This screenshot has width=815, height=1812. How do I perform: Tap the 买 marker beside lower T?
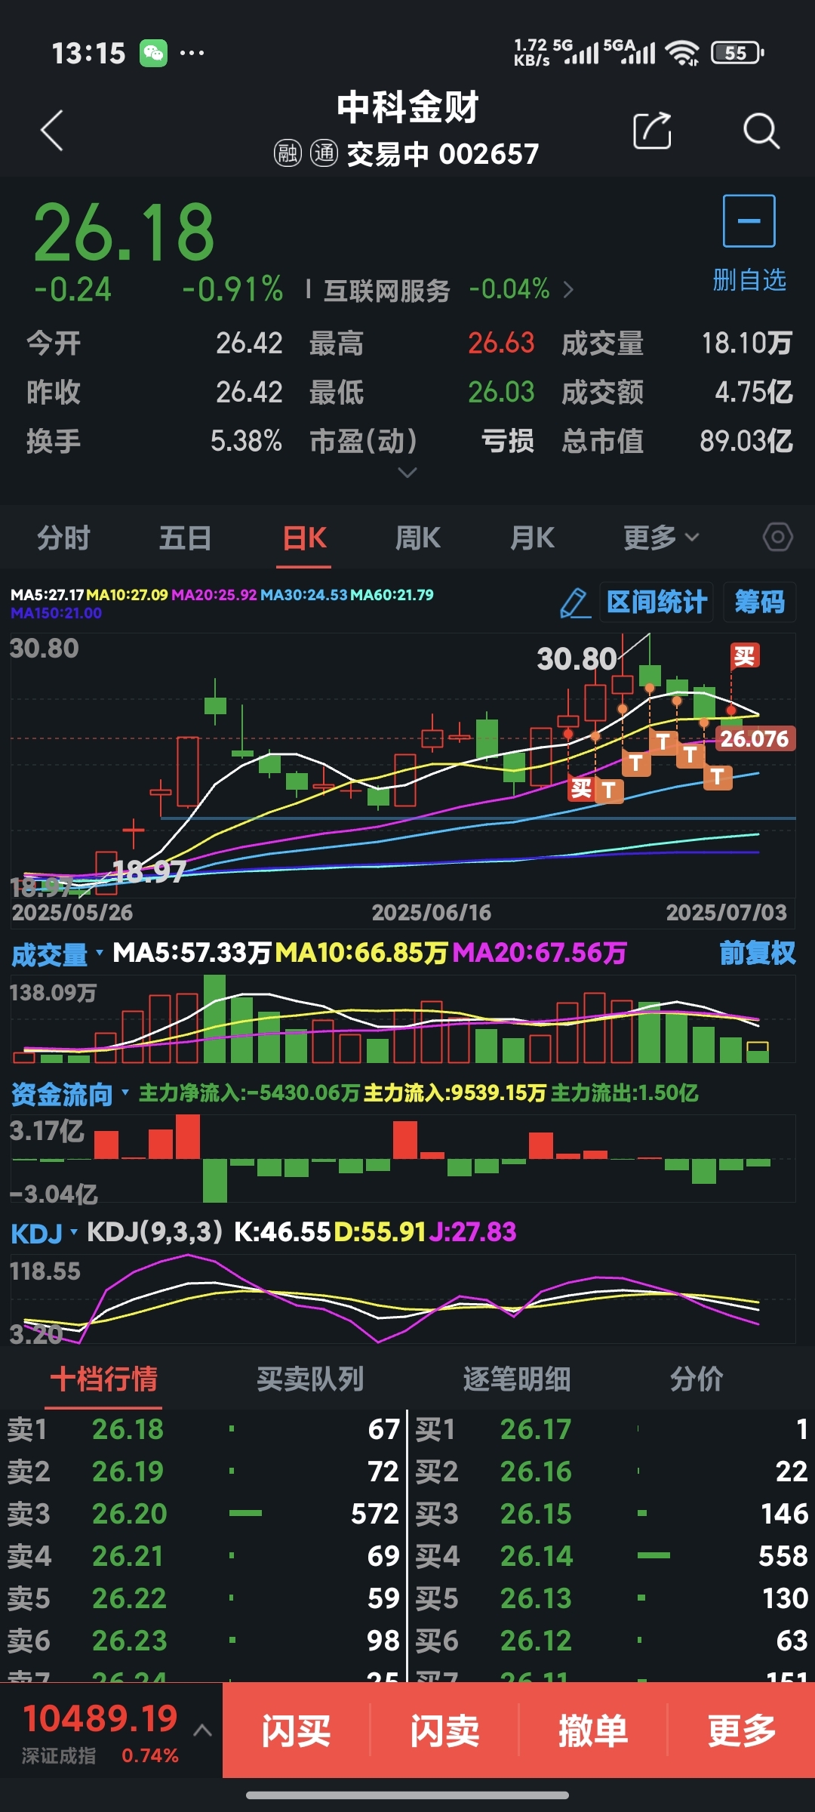pos(581,789)
